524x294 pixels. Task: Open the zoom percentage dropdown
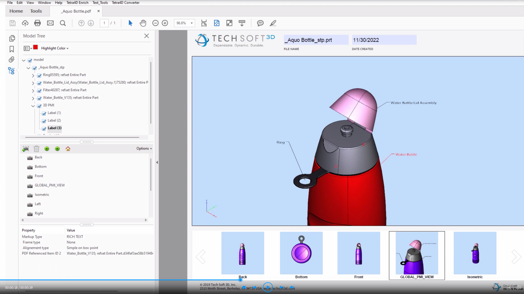coord(192,23)
